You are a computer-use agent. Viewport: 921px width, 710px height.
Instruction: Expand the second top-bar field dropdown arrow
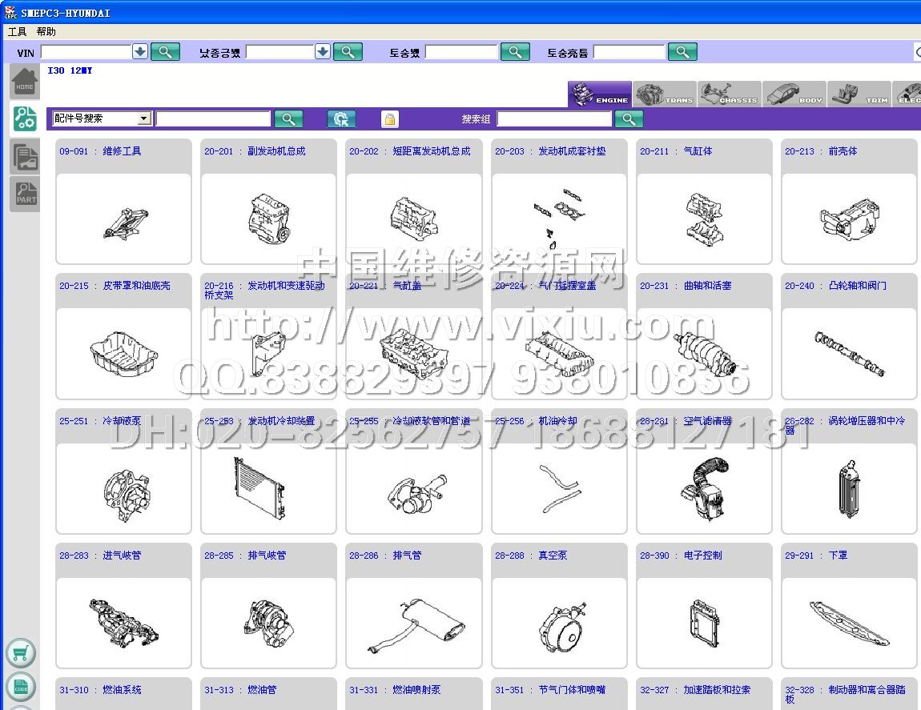(323, 52)
